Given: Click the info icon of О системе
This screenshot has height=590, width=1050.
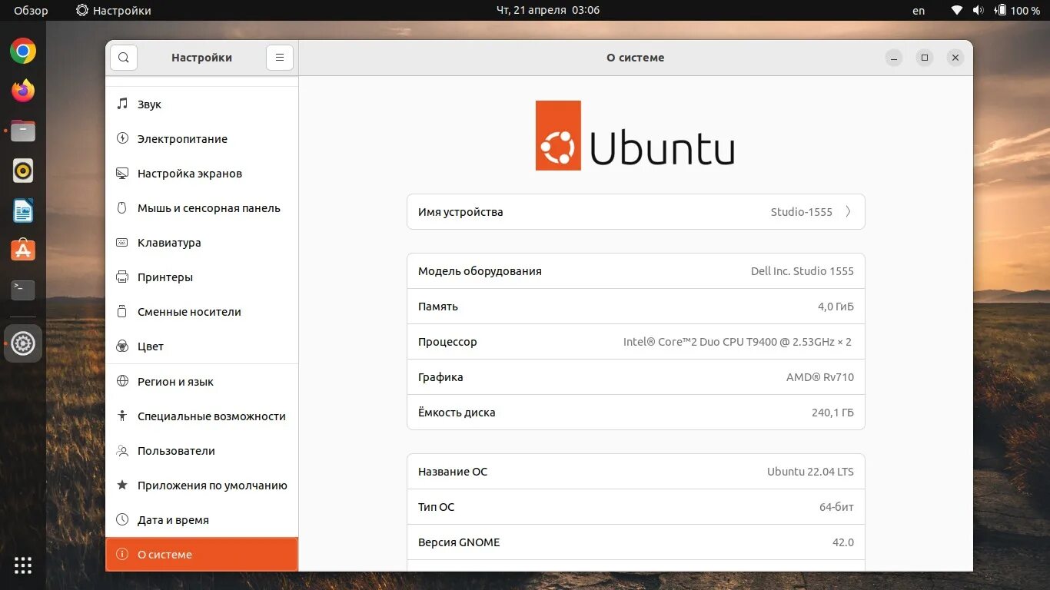Looking at the screenshot, I should 122,554.
